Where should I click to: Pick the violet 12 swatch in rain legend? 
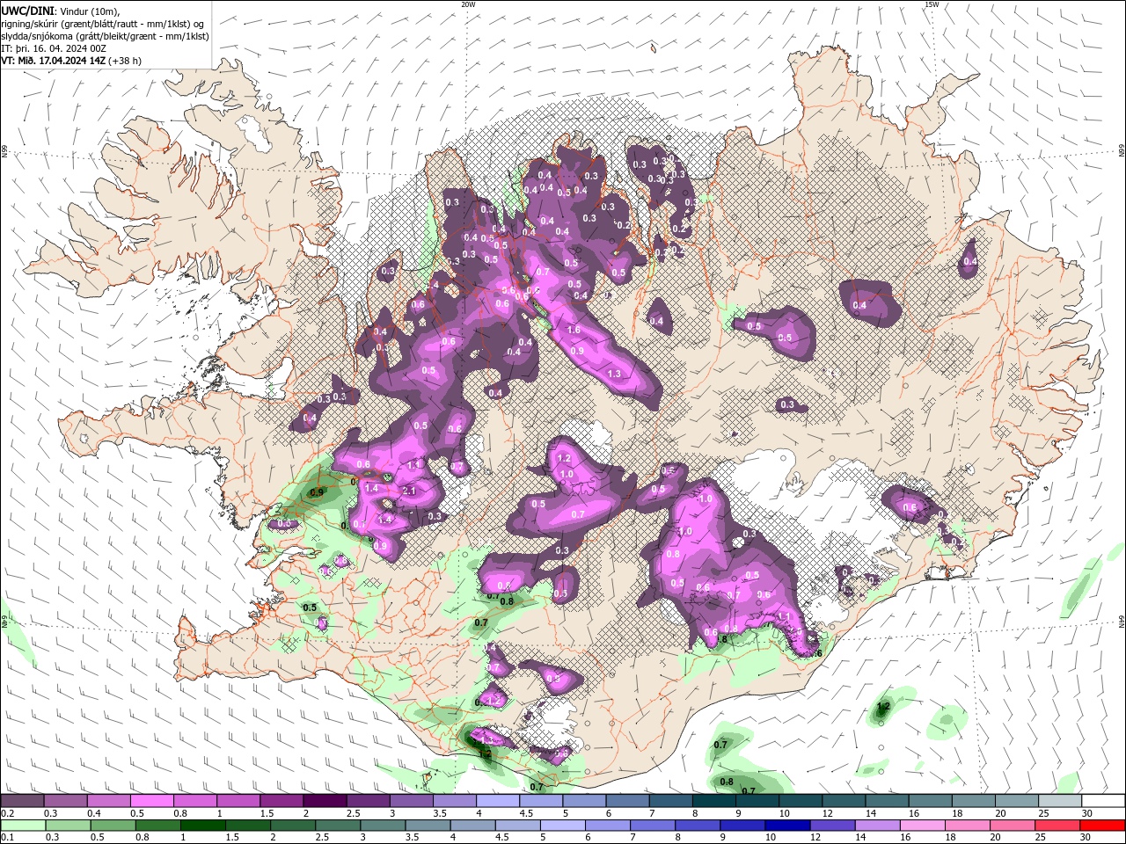(832, 826)
